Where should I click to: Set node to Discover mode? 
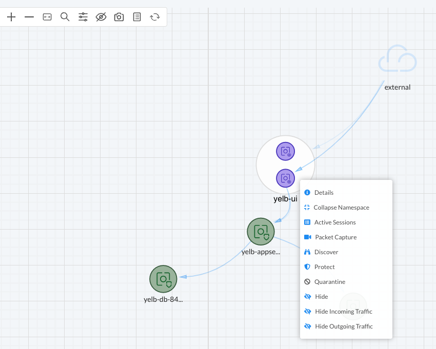point(346,252)
